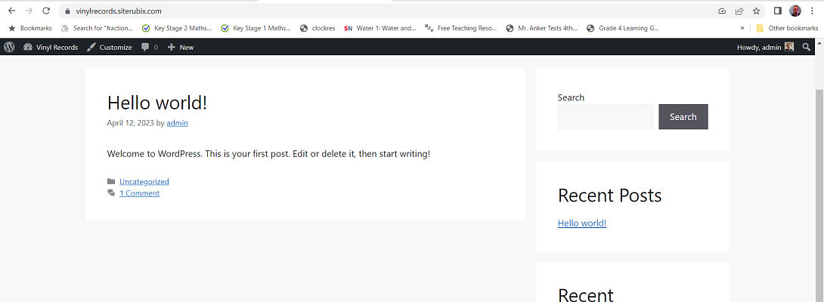Click the share page icon in address bar
This screenshot has height=302, width=824.
pyautogui.click(x=739, y=11)
